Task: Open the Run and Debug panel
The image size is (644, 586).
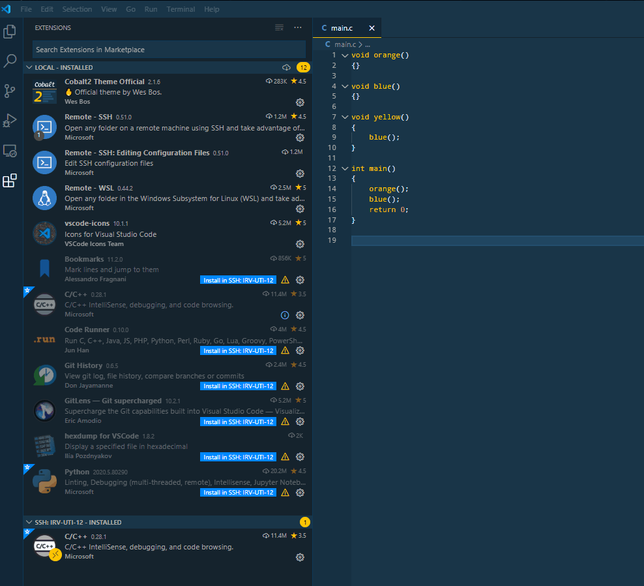Action: click(x=10, y=121)
